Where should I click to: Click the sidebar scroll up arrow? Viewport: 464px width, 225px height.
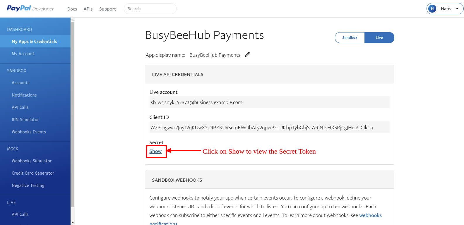coord(73,20)
